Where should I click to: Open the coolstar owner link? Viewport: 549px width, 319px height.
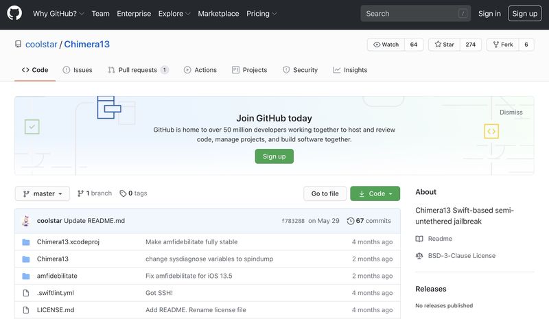tap(41, 45)
